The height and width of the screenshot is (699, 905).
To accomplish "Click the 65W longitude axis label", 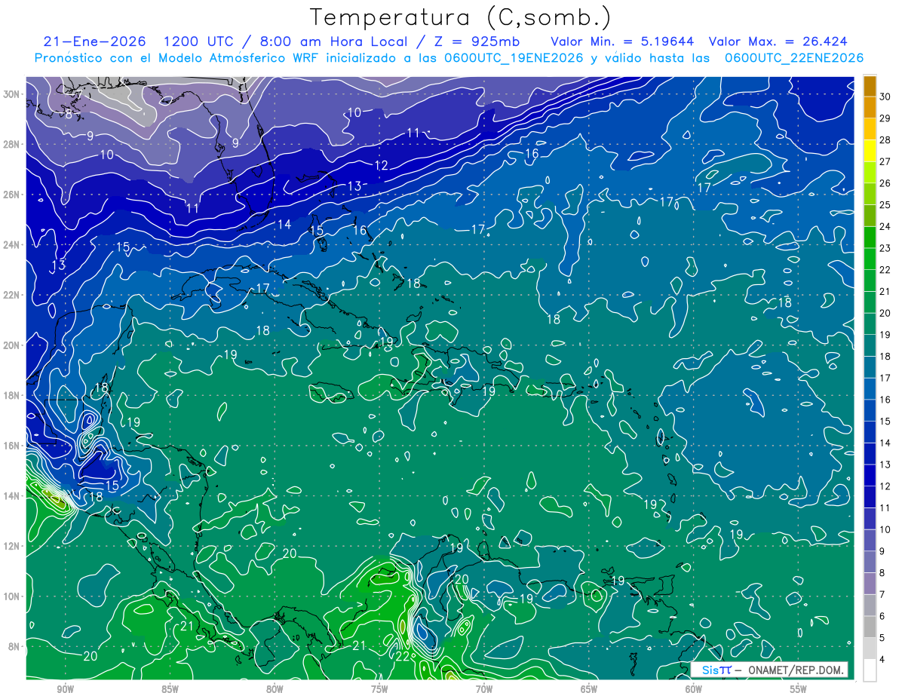I will pos(589,689).
